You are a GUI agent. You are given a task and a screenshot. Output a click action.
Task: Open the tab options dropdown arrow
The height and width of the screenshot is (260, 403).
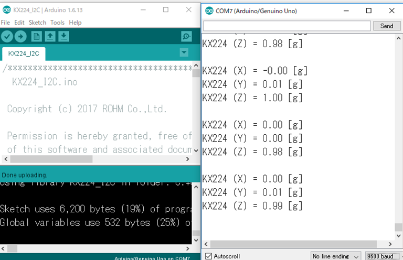point(184,52)
